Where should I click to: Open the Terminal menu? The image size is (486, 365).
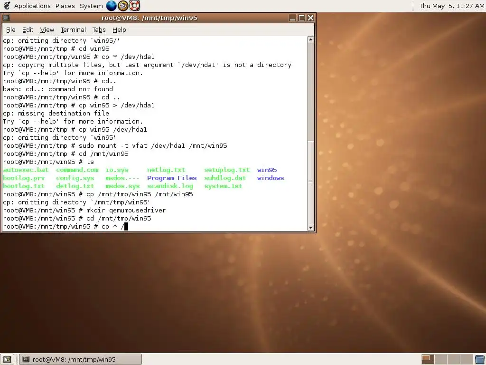click(73, 30)
